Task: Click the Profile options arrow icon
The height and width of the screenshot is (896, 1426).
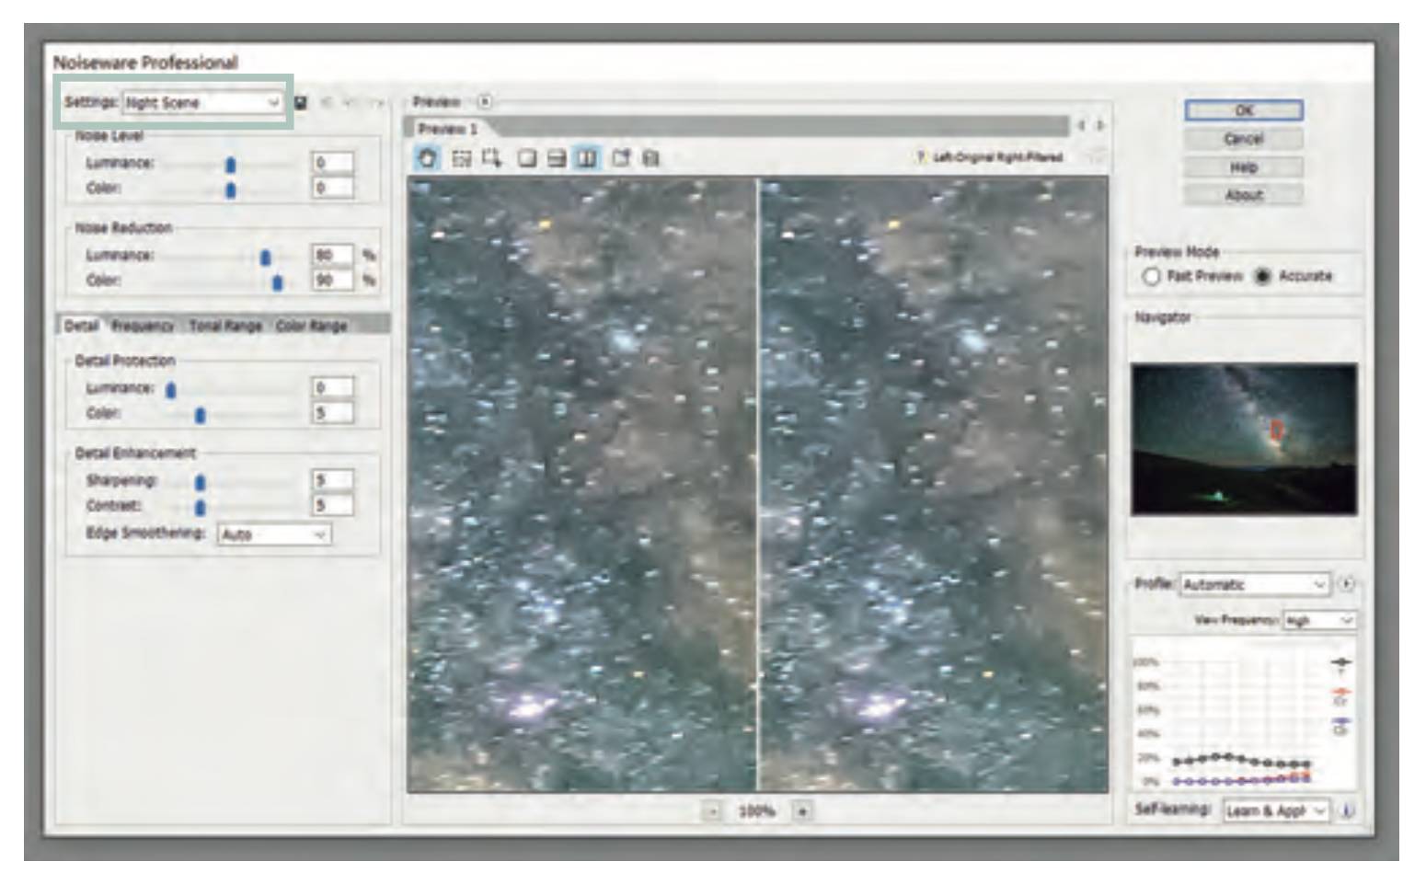Action: click(1348, 584)
